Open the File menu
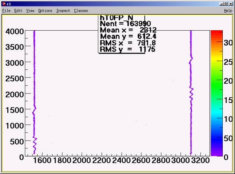Viewport: 235px width, 174px height. tap(6, 11)
